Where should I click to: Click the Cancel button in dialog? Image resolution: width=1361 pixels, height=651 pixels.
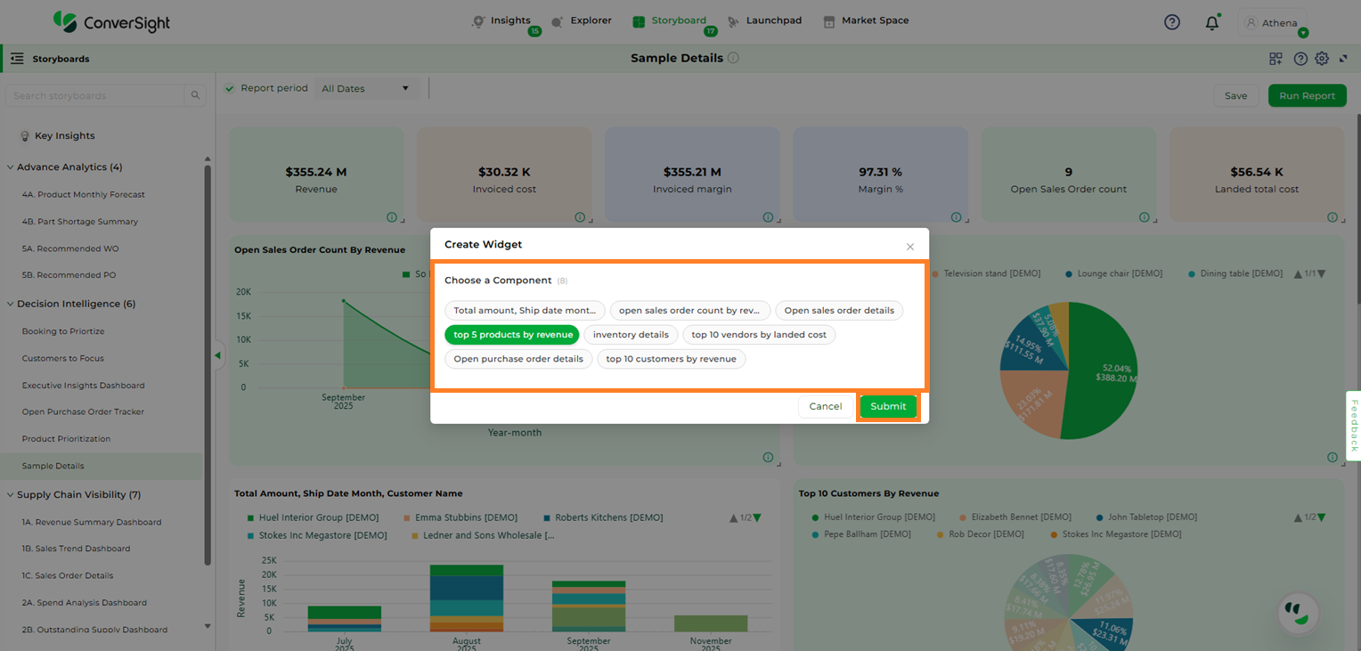pos(825,406)
